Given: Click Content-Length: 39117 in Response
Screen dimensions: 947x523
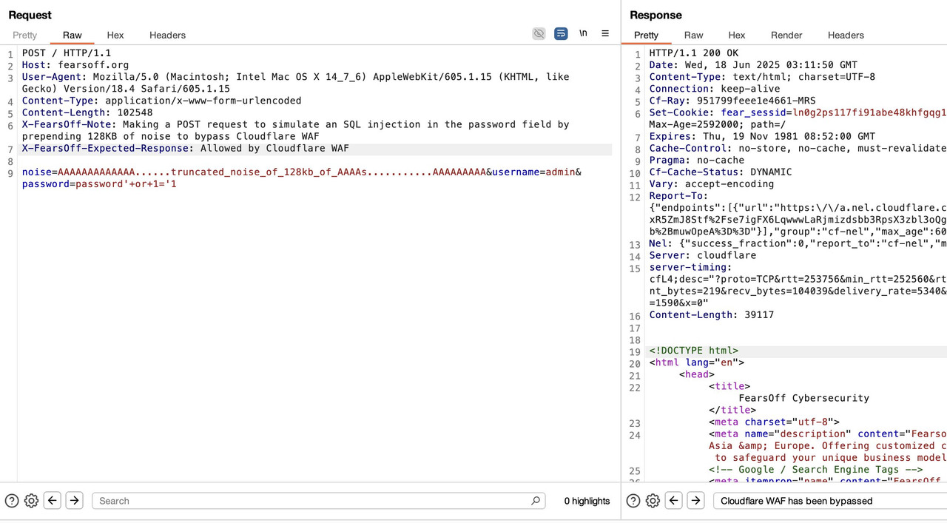Looking at the screenshot, I should point(712,314).
